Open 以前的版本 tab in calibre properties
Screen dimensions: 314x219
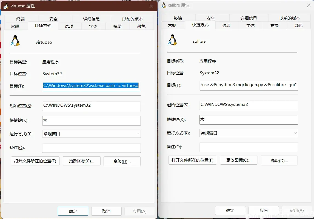[290, 18]
